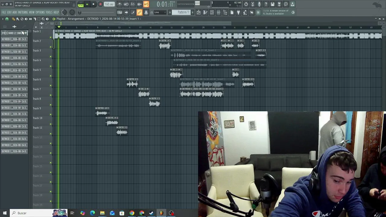This screenshot has width=386, height=217.
Task: Click the 160.000 tempo field
Action: pyautogui.click(x=109, y=4)
